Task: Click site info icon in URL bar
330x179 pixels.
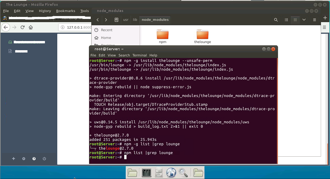Action: point(62,28)
